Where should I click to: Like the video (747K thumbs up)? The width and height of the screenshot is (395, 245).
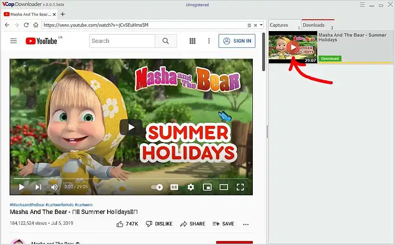tap(127, 224)
